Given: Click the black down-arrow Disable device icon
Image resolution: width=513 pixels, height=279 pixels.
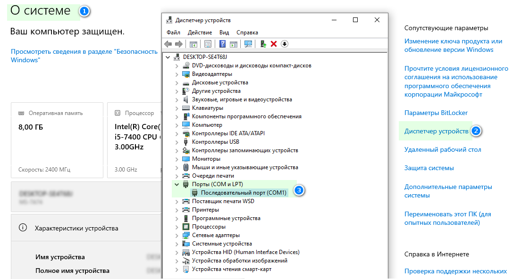Looking at the screenshot, I should pyautogui.click(x=284, y=44).
